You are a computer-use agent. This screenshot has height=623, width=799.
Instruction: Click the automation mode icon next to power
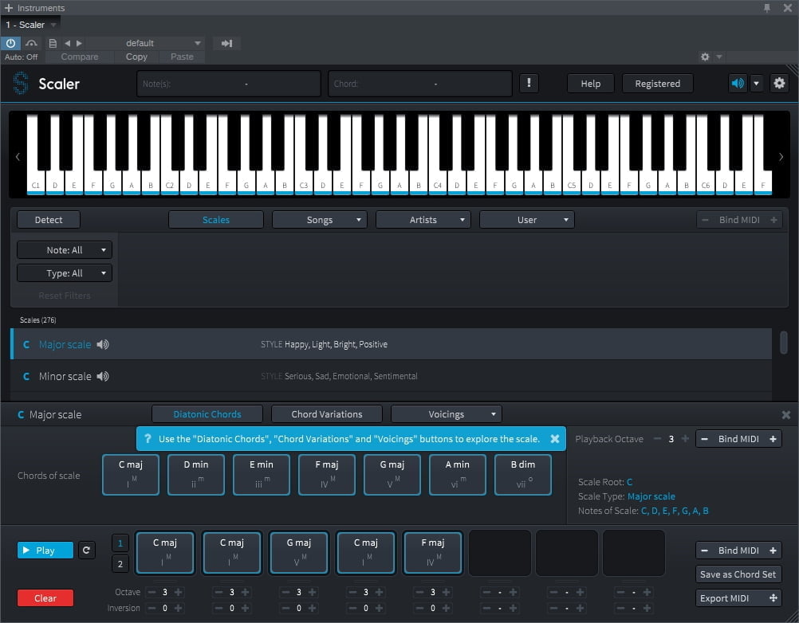32,43
